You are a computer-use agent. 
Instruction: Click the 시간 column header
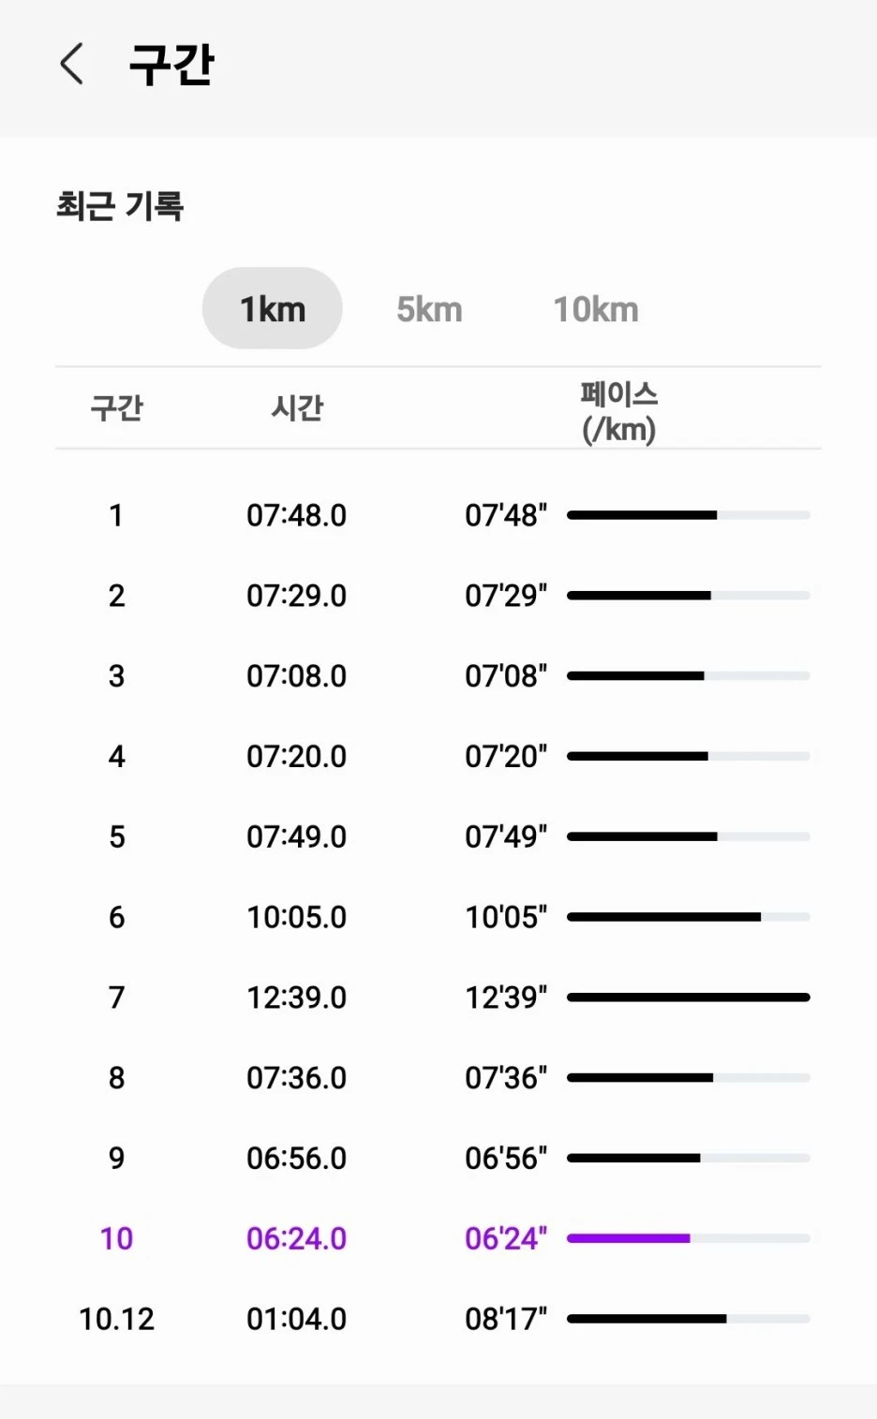pos(297,407)
